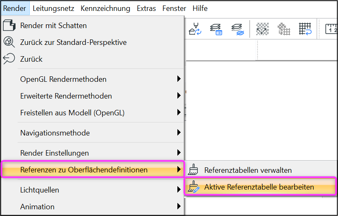
Task: Click the dotted grid pattern toolbar icon
Action: (283, 29)
